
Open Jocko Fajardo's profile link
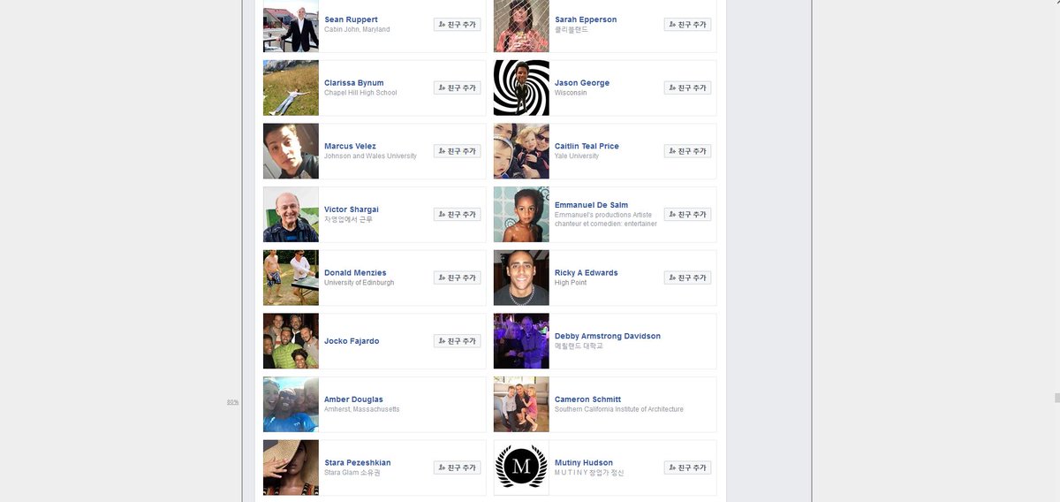352,341
